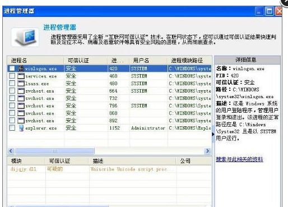Click the services.exe process icon
The height and width of the screenshot is (207, 288).
(x=21, y=76)
